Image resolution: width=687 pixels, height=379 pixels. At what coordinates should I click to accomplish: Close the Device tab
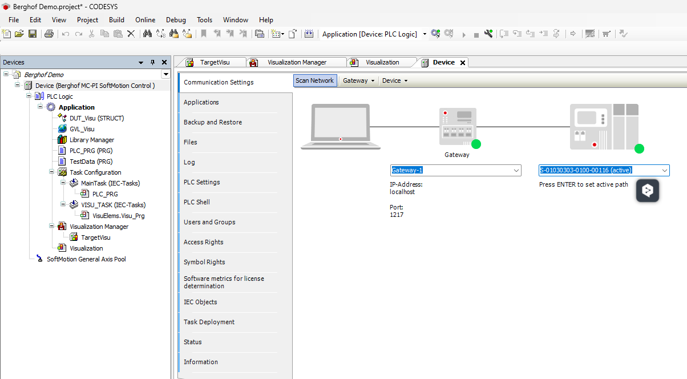click(x=463, y=63)
